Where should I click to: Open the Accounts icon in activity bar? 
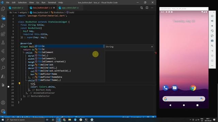click(x=3, y=103)
